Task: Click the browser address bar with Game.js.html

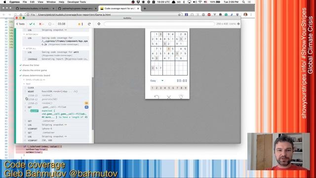Action: point(104,15)
